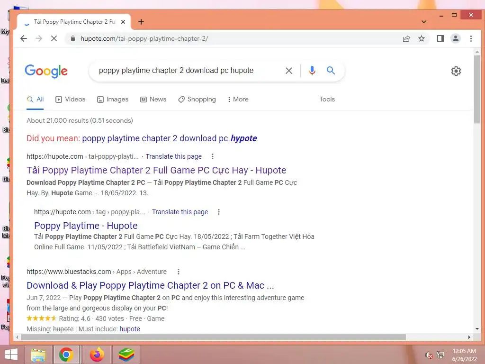
Task: Switch to Shopping results
Action: coord(197,100)
